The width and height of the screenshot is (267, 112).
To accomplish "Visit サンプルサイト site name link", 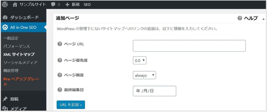I will pyautogui.click(x=33, y=5).
